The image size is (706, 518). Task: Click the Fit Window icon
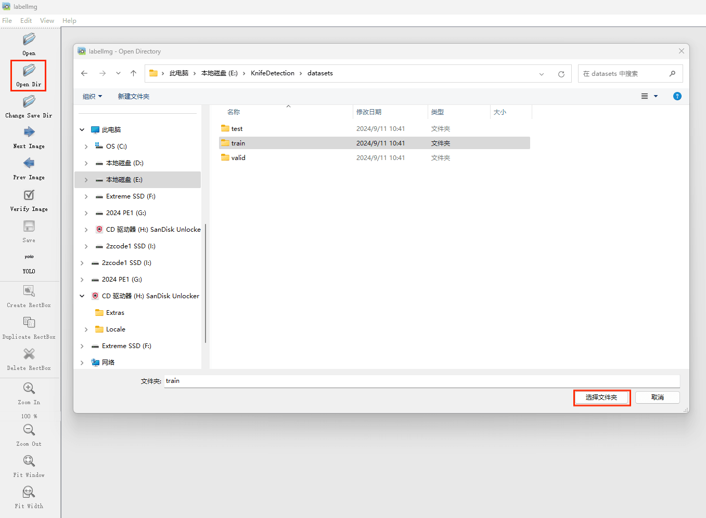tap(29, 461)
